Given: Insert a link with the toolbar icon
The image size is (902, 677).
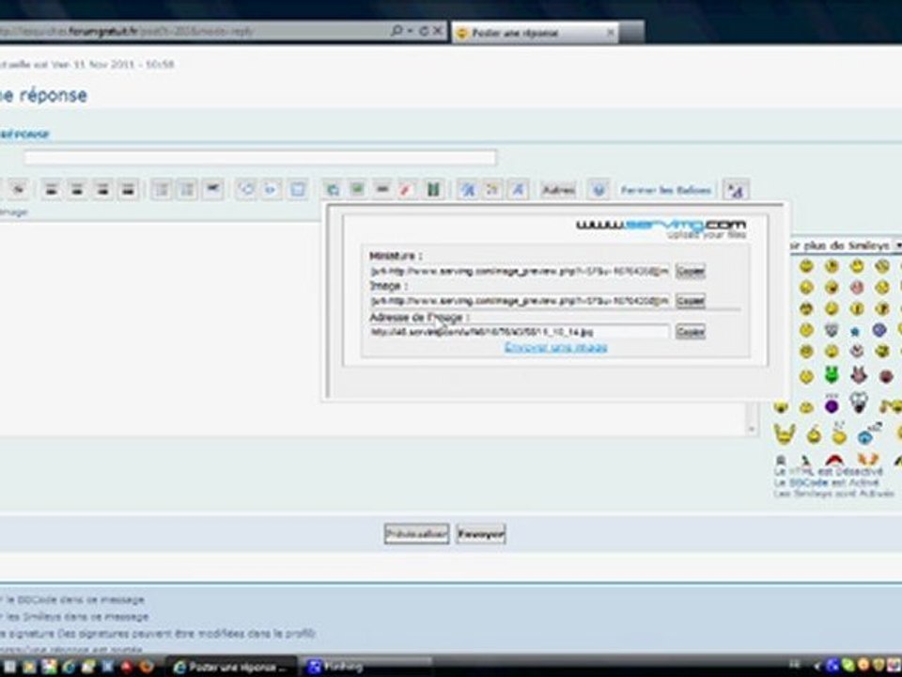Looking at the screenshot, I should coord(382,189).
